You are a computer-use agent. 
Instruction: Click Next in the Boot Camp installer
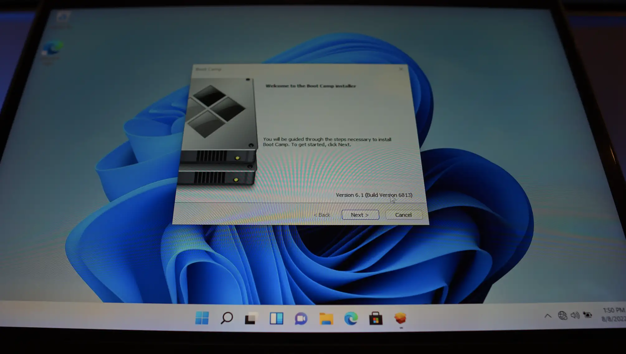(360, 215)
